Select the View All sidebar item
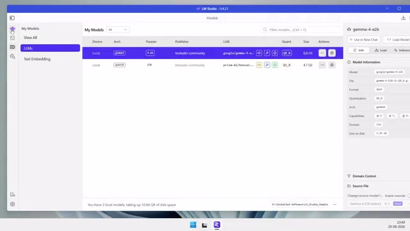Image resolution: width=410 pixels, height=231 pixels. pos(50,38)
